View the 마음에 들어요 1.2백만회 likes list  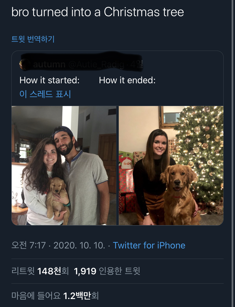55,296
